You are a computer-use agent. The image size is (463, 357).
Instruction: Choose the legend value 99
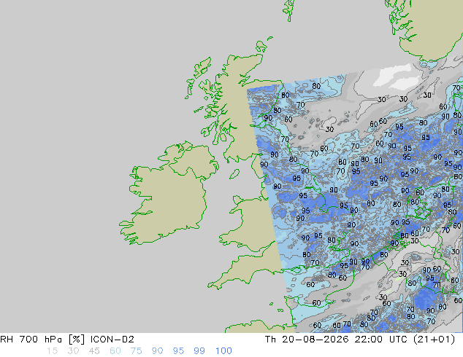199,351
